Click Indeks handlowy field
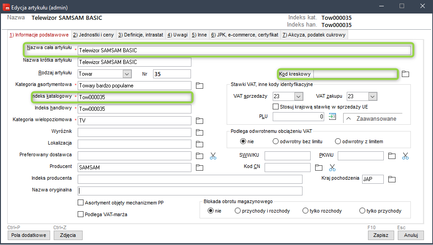This screenshot has width=433, height=245. tap(135, 109)
